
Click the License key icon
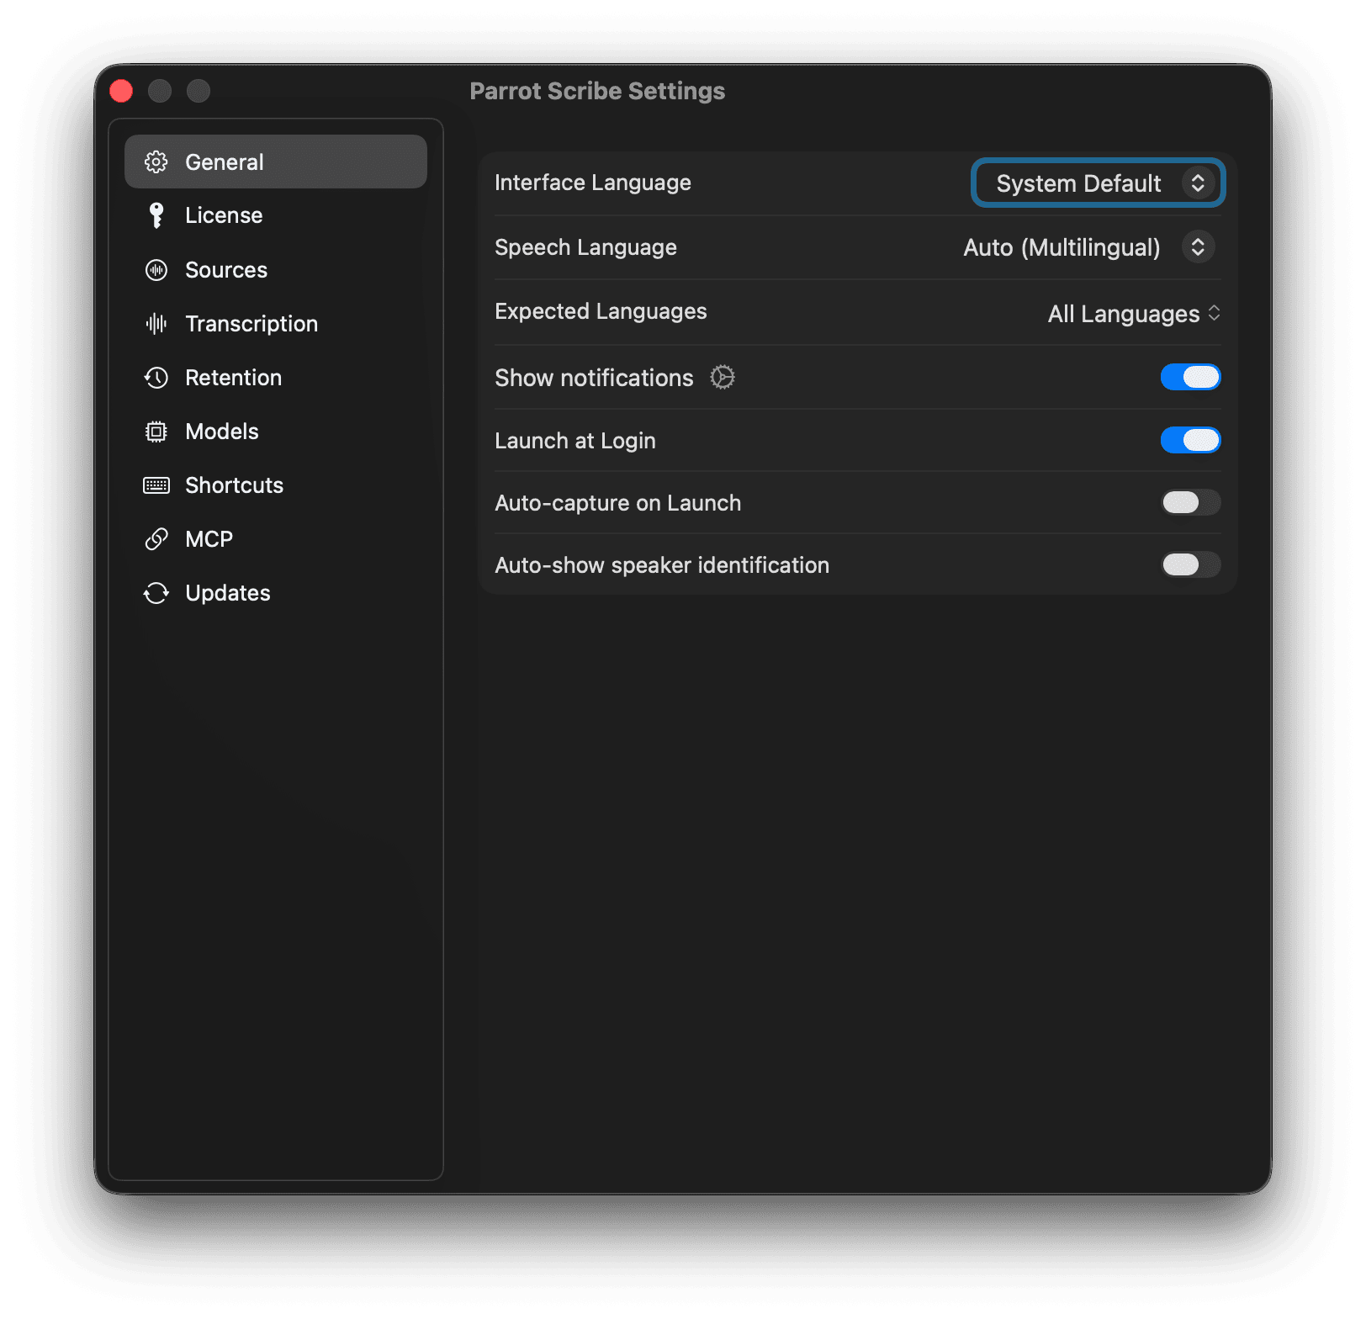pos(156,215)
